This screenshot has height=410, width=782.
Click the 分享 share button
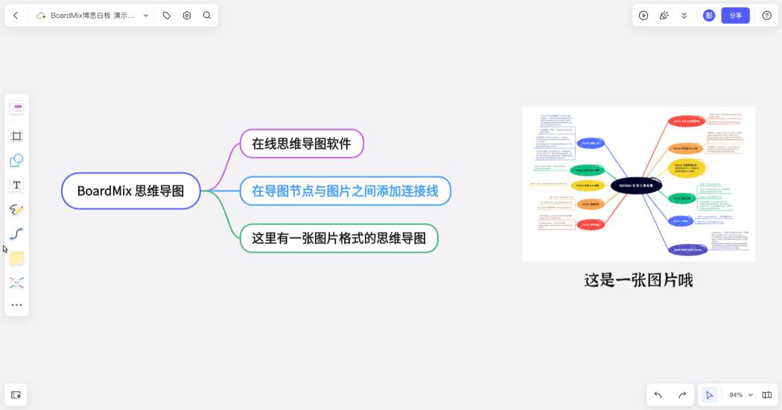(x=736, y=16)
